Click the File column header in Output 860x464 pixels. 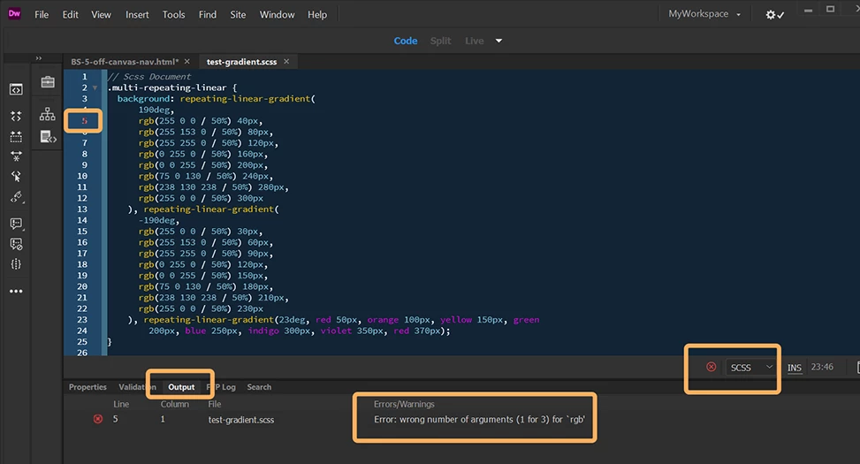(215, 404)
